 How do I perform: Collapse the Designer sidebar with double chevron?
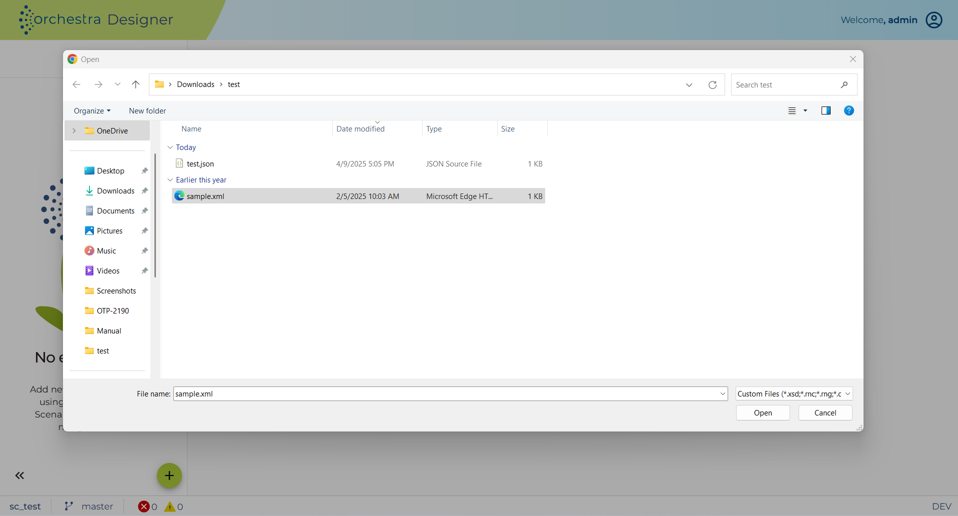click(x=19, y=475)
